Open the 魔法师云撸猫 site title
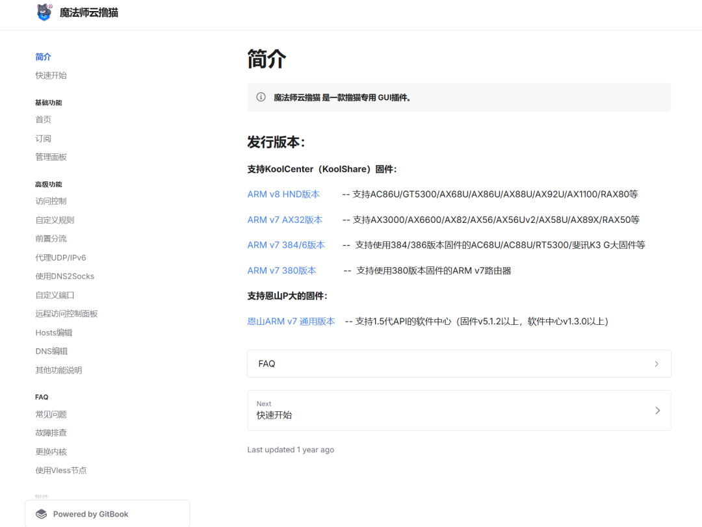Viewport: 702px width, 527px height. tap(88, 12)
